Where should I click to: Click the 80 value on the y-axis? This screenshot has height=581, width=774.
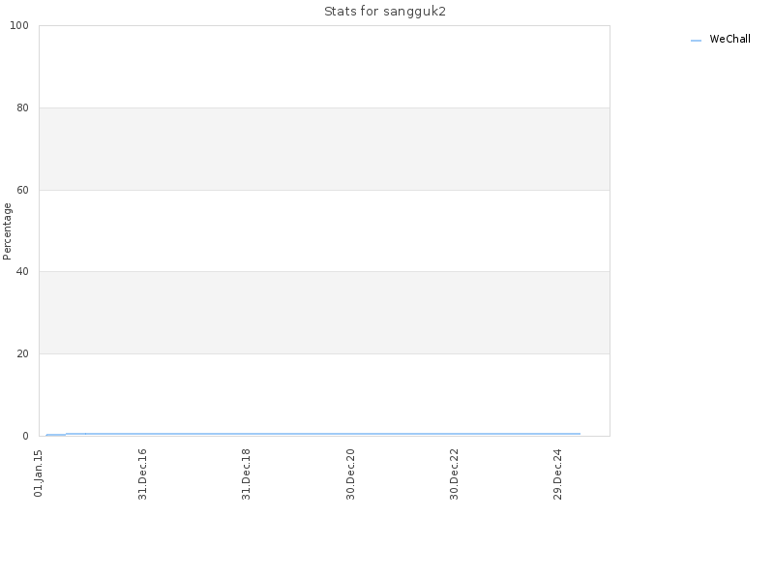(22, 107)
